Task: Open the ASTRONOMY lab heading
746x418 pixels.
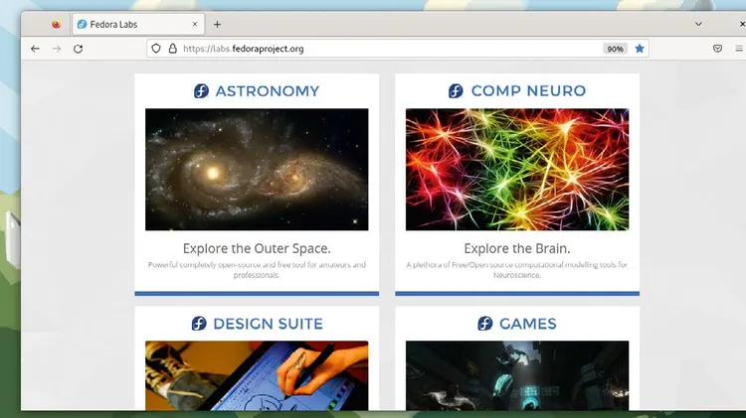Action: click(x=268, y=90)
